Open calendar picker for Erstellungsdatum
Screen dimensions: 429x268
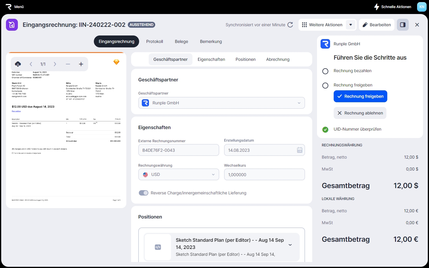[x=299, y=150]
